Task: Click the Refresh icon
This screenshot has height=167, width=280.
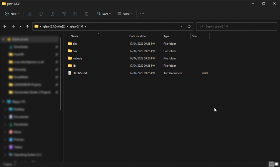Action: pyautogui.click(x=189, y=26)
